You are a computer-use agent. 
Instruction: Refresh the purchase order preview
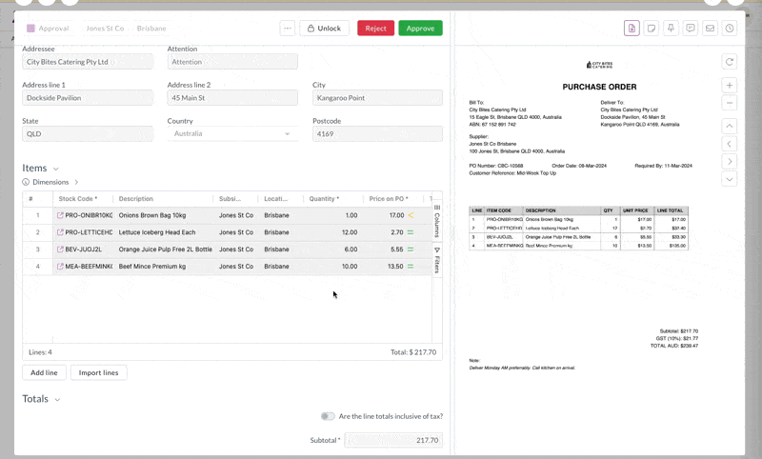[x=730, y=62]
